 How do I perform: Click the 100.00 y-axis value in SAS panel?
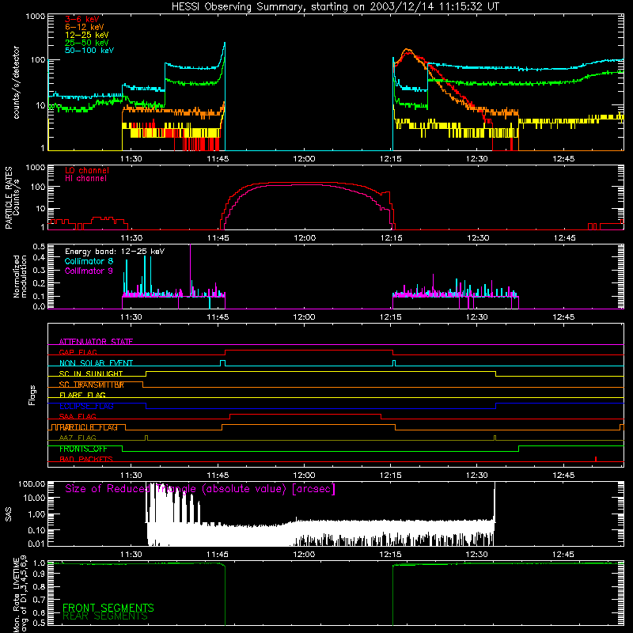(x=32, y=483)
